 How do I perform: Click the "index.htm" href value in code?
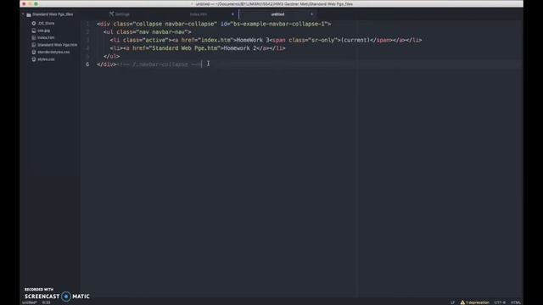[216, 40]
